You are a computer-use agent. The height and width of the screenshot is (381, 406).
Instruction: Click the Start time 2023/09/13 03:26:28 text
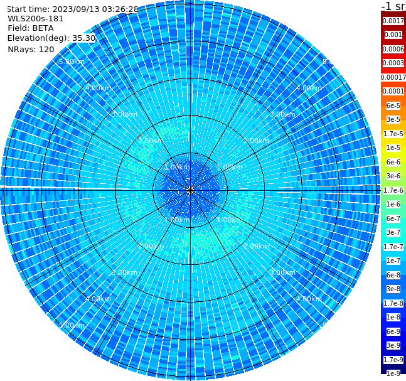(x=72, y=9)
